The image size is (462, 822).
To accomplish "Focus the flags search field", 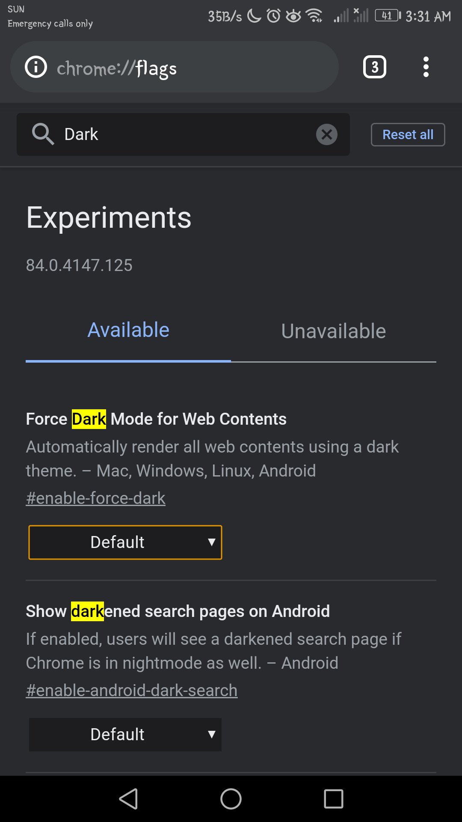I will [183, 134].
